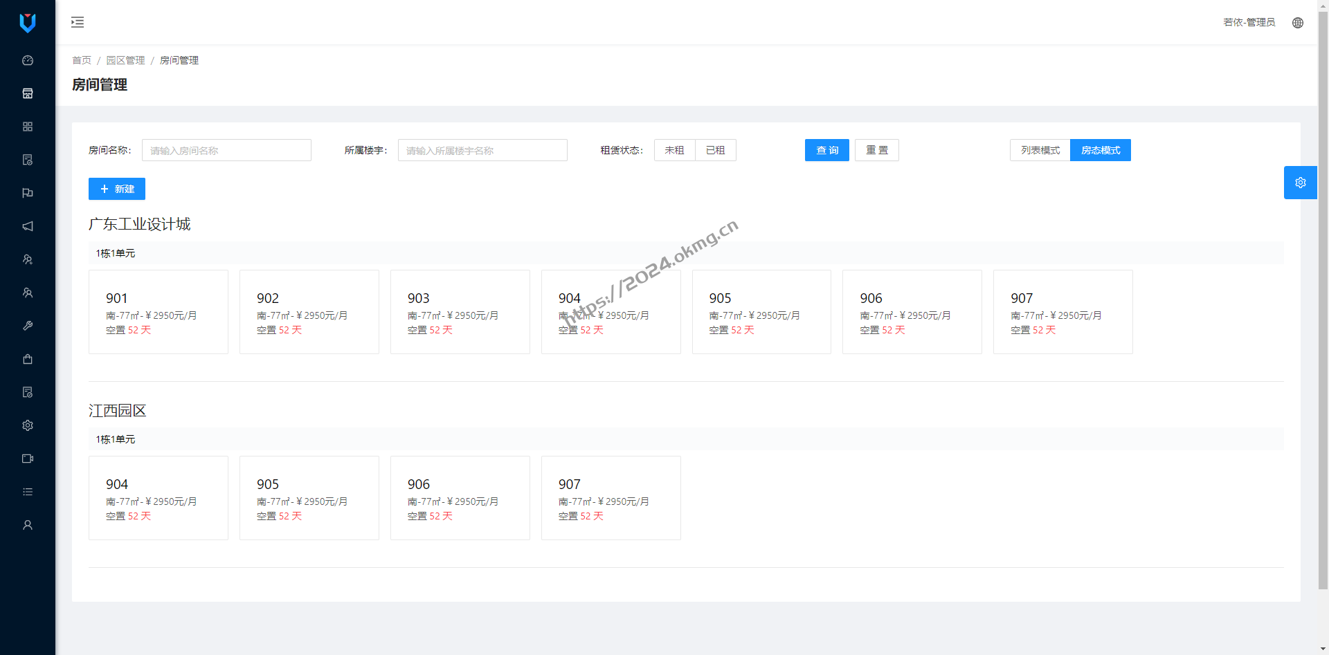1329x655 pixels.
Task: Open the language globe icon in the header
Action: point(1298,22)
